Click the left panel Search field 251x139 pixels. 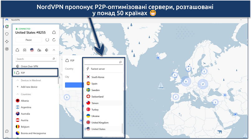34,59
